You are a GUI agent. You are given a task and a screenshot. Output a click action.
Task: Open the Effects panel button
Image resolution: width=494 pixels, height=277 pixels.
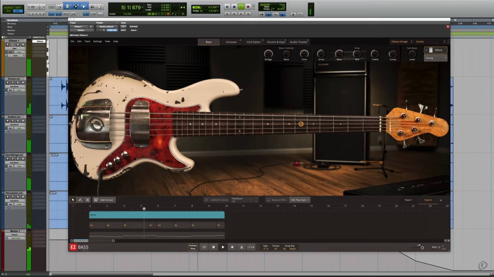[436, 50]
